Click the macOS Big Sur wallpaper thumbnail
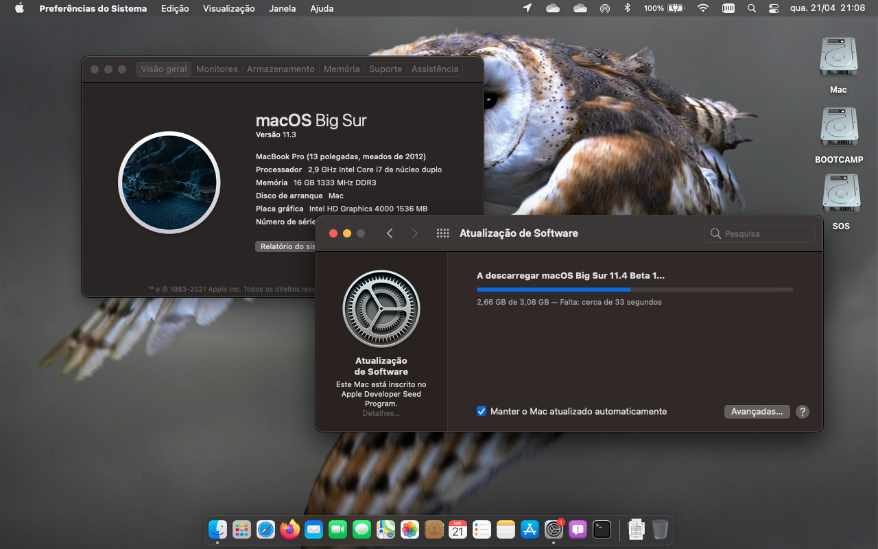878x549 pixels. 169,183
